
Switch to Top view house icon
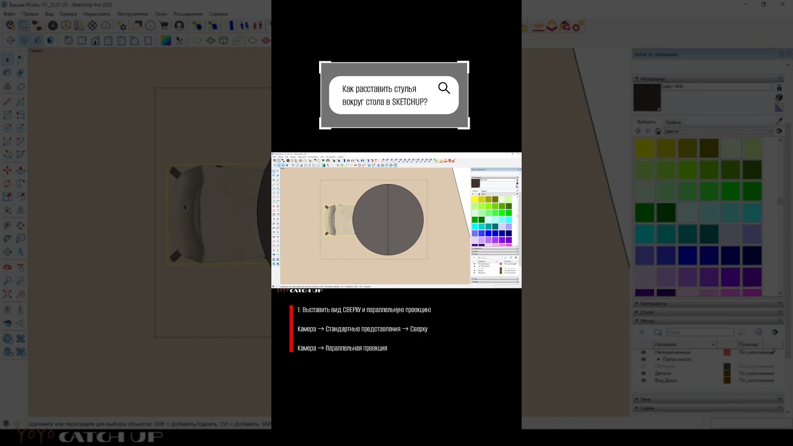click(82, 40)
